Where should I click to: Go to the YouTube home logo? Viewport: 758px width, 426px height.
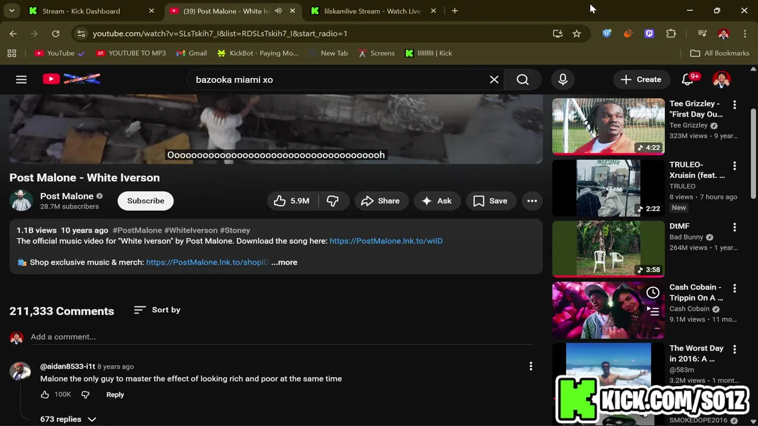[71, 79]
